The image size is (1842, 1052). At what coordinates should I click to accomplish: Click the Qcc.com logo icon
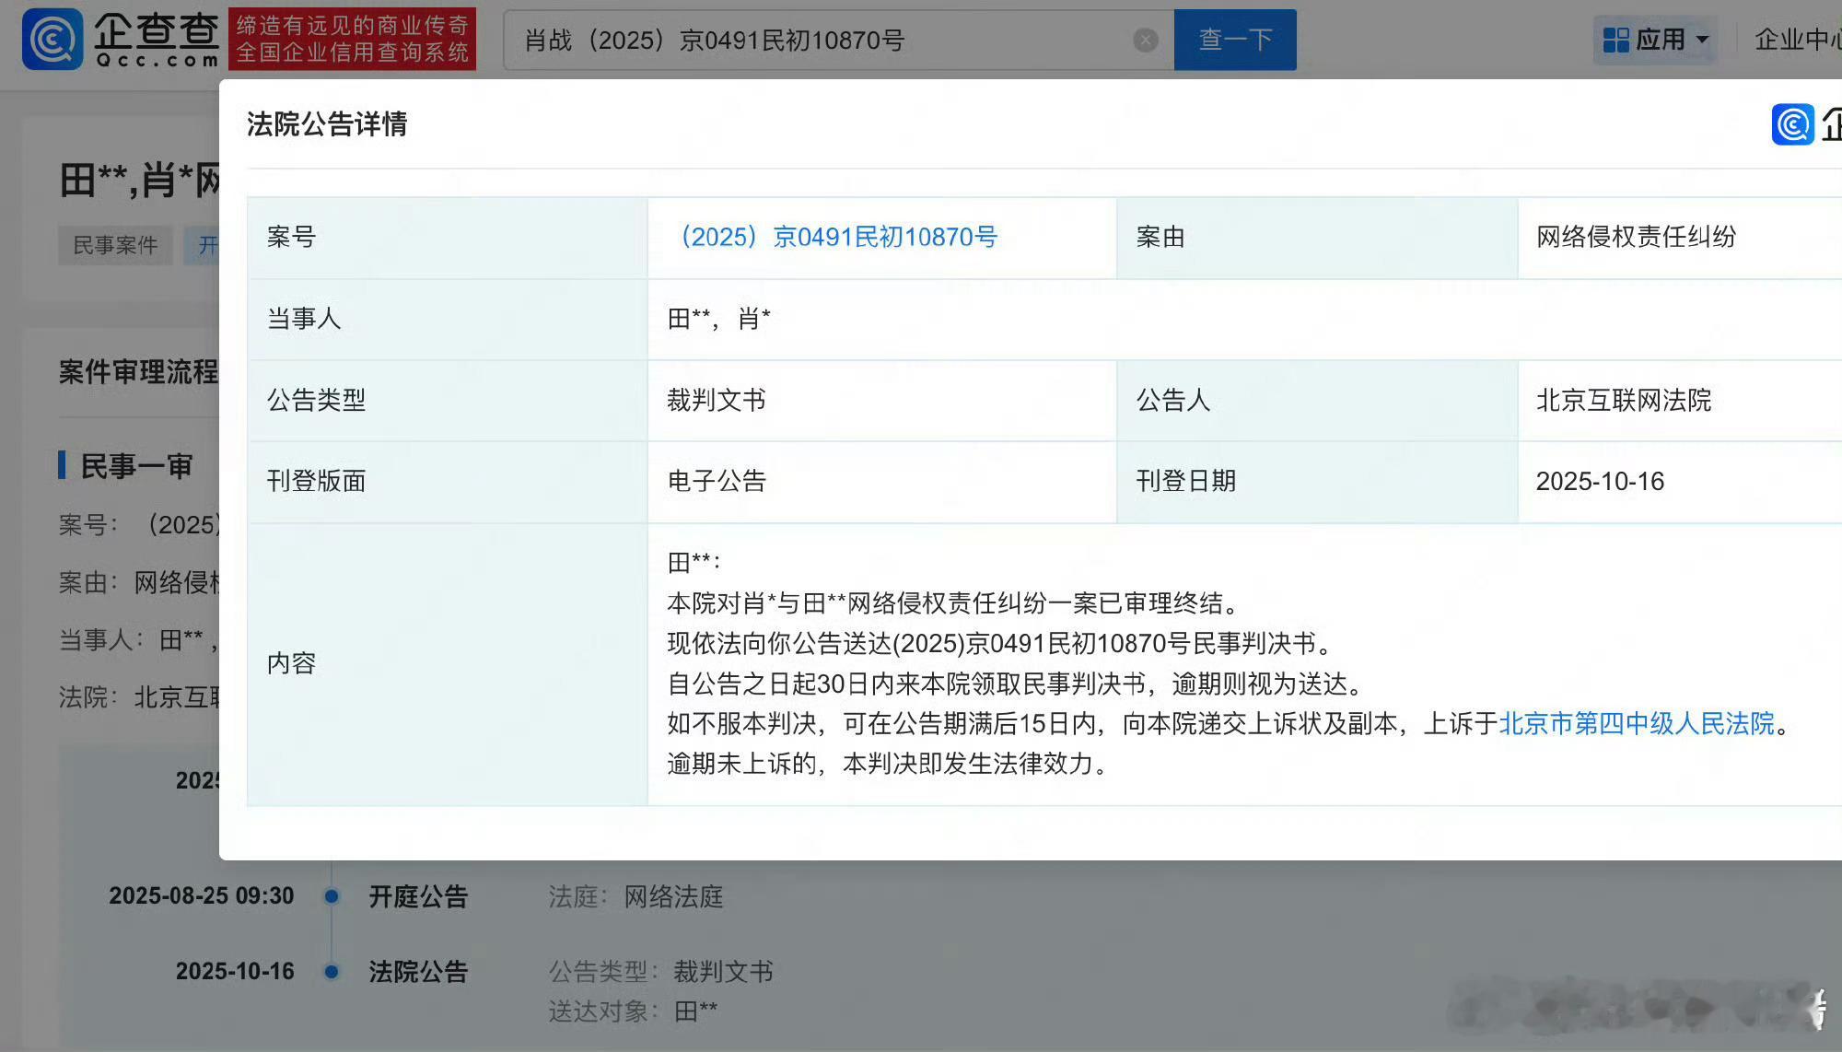pos(52,40)
